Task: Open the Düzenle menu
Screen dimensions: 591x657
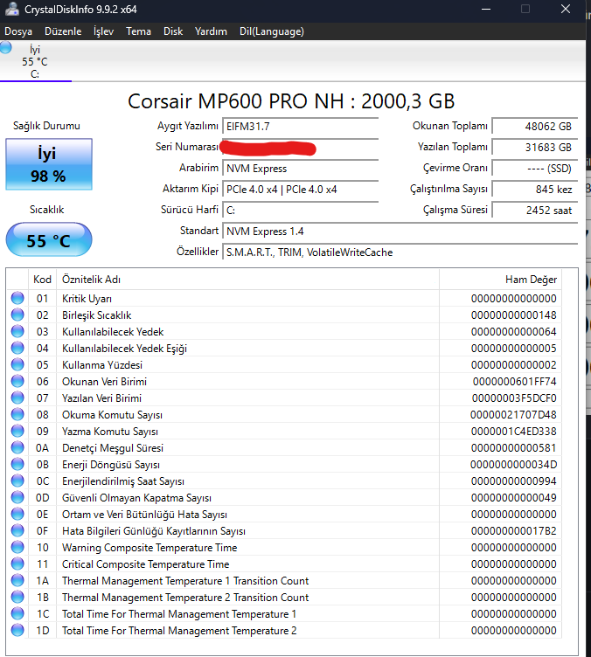Action: click(63, 31)
